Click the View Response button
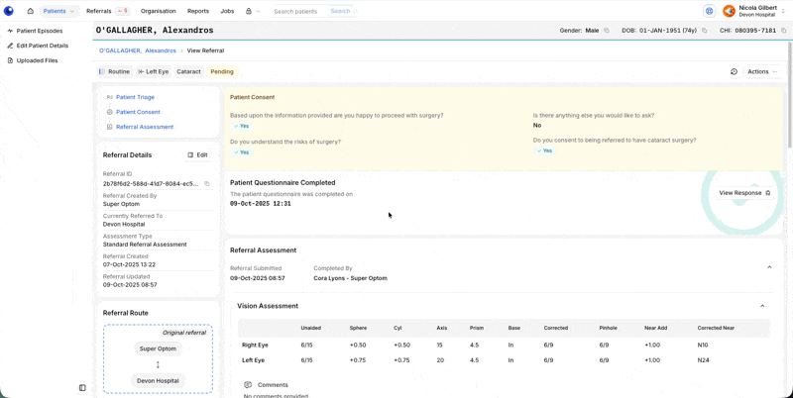The width and height of the screenshot is (793, 398). point(744,193)
